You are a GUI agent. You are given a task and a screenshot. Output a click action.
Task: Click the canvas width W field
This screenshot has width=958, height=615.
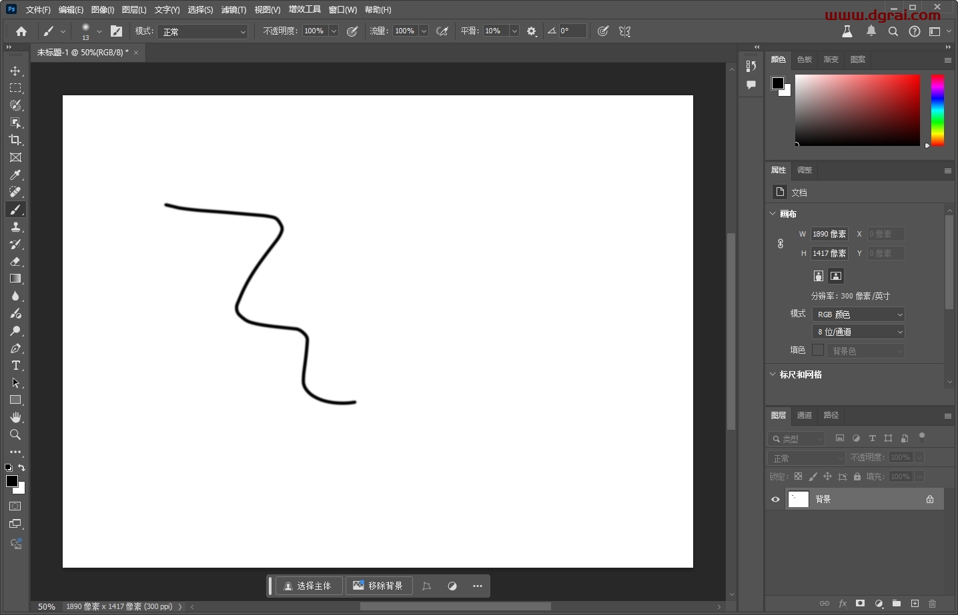click(829, 234)
